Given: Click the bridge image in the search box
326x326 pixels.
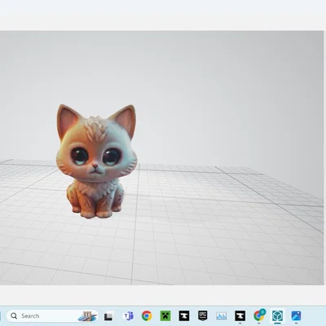Looking at the screenshot, I should (87, 316).
